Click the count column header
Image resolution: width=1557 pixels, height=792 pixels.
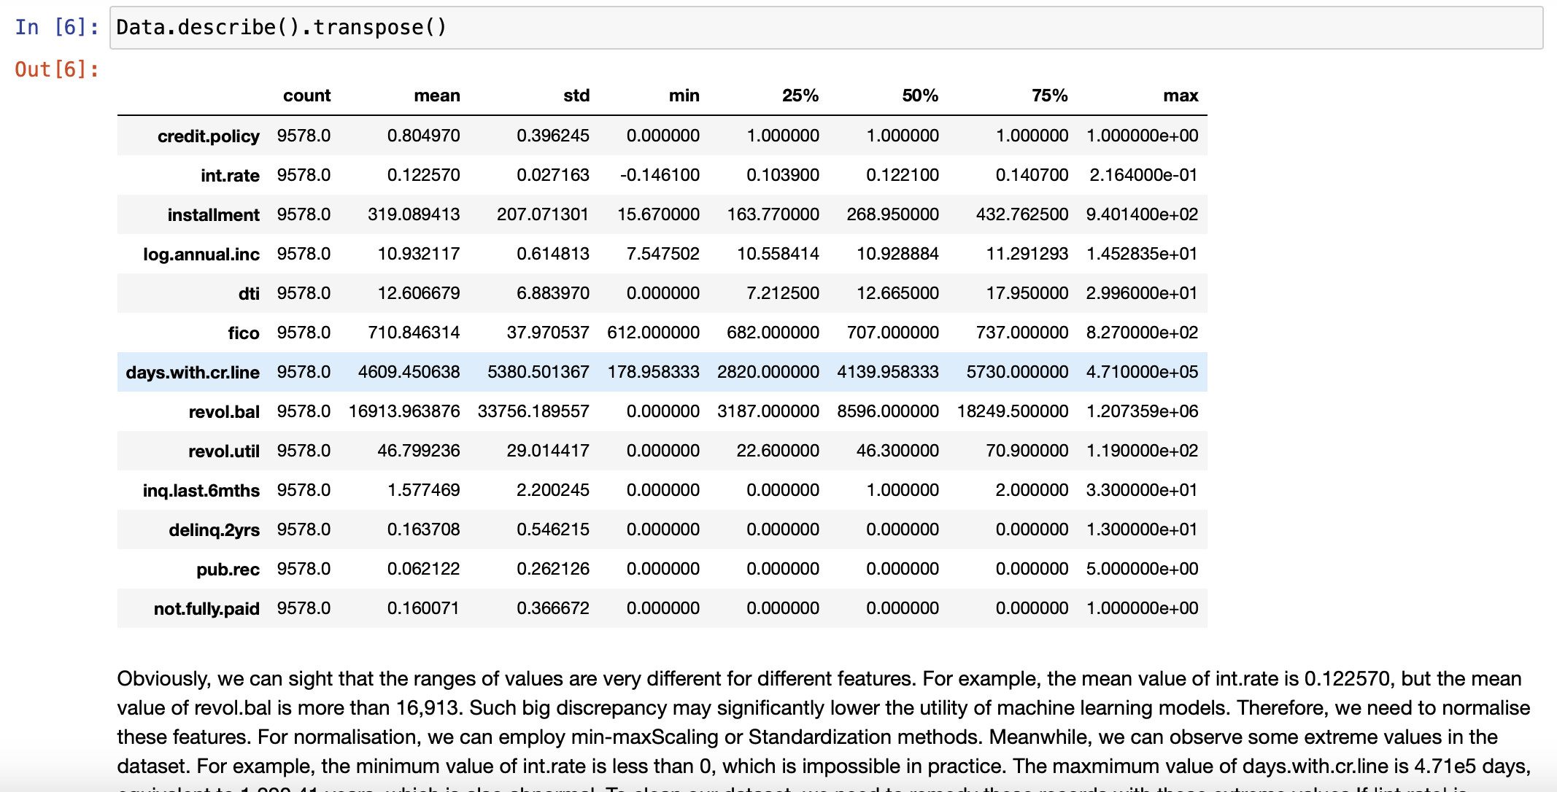click(x=306, y=95)
